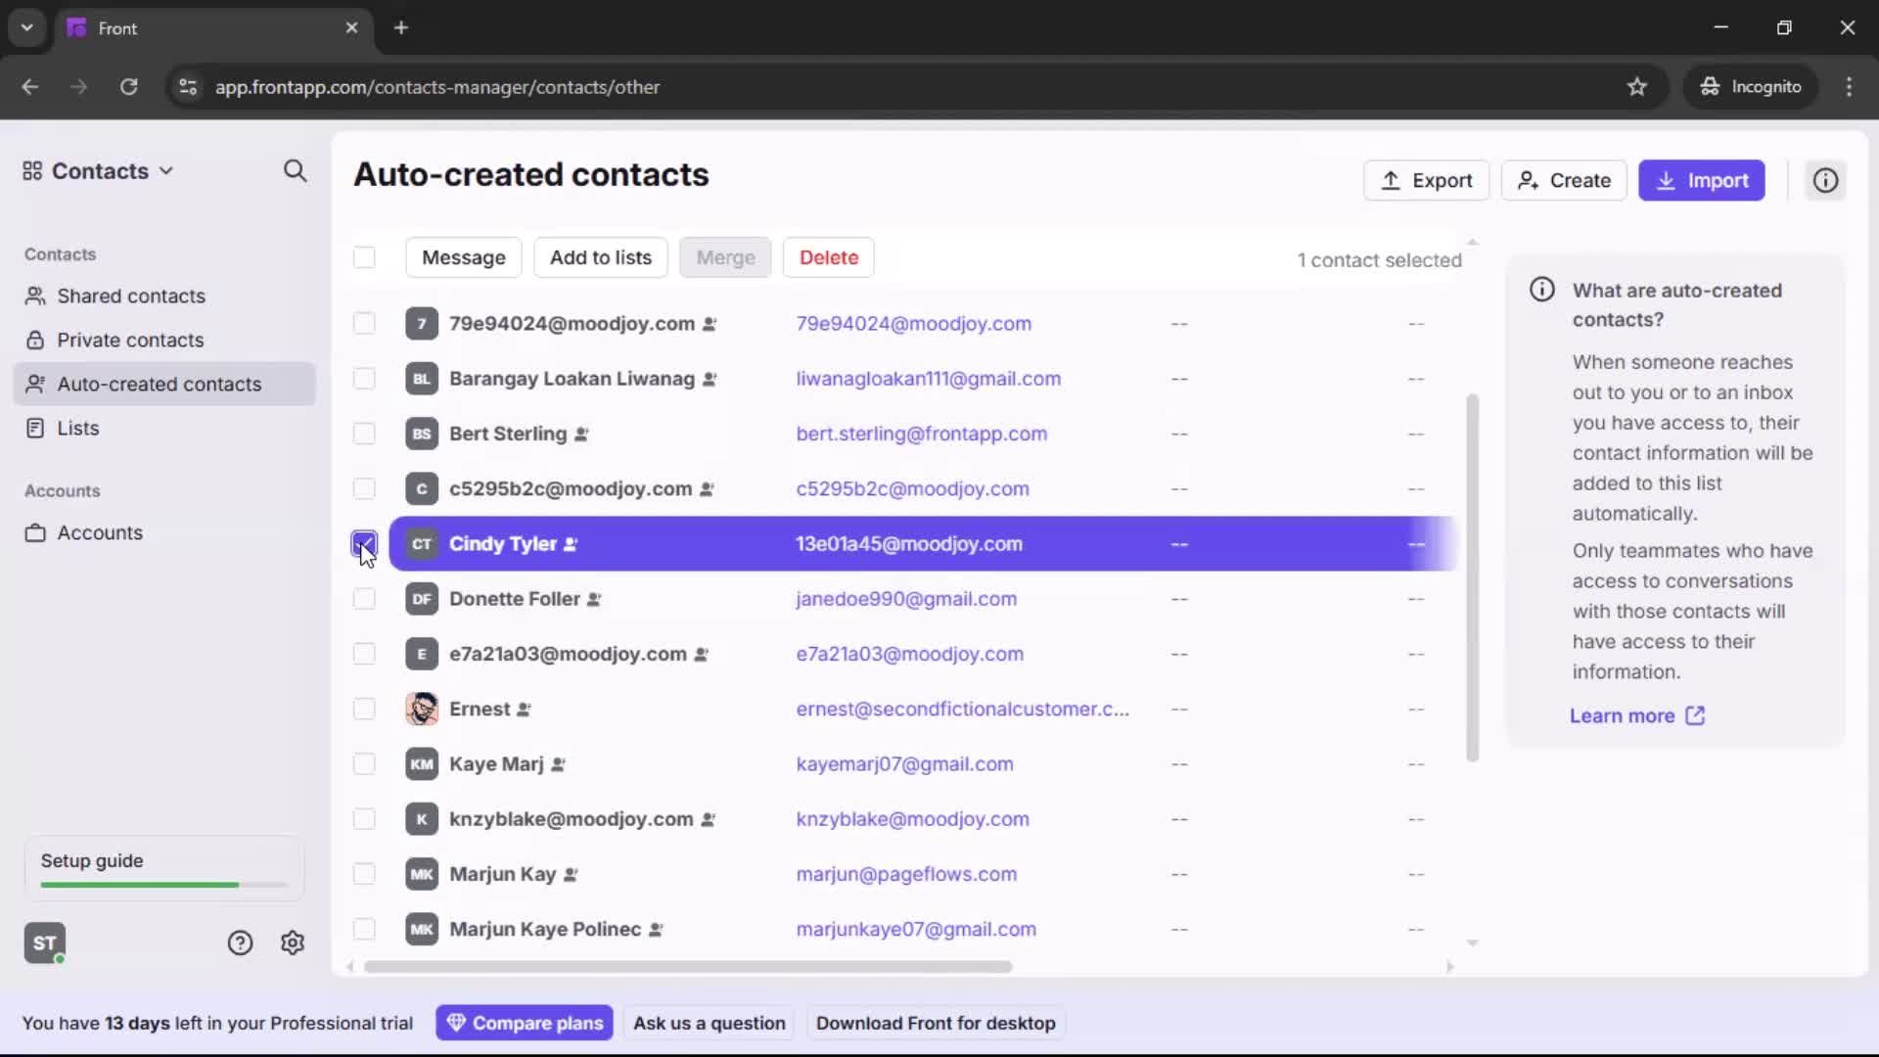
Task: Open Shared contacts from the sidebar
Action: [x=131, y=296]
